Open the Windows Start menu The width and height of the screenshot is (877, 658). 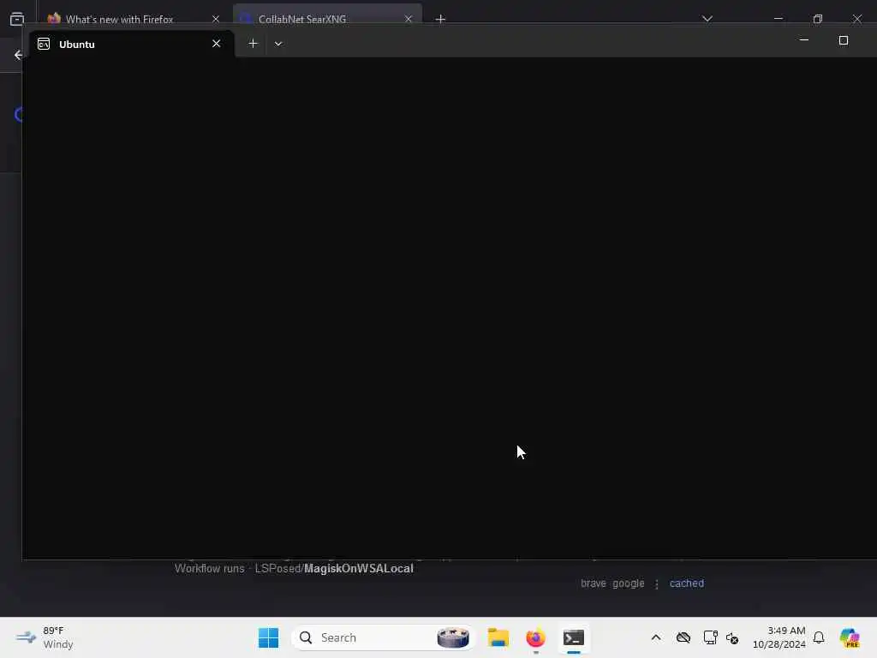coord(268,637)
